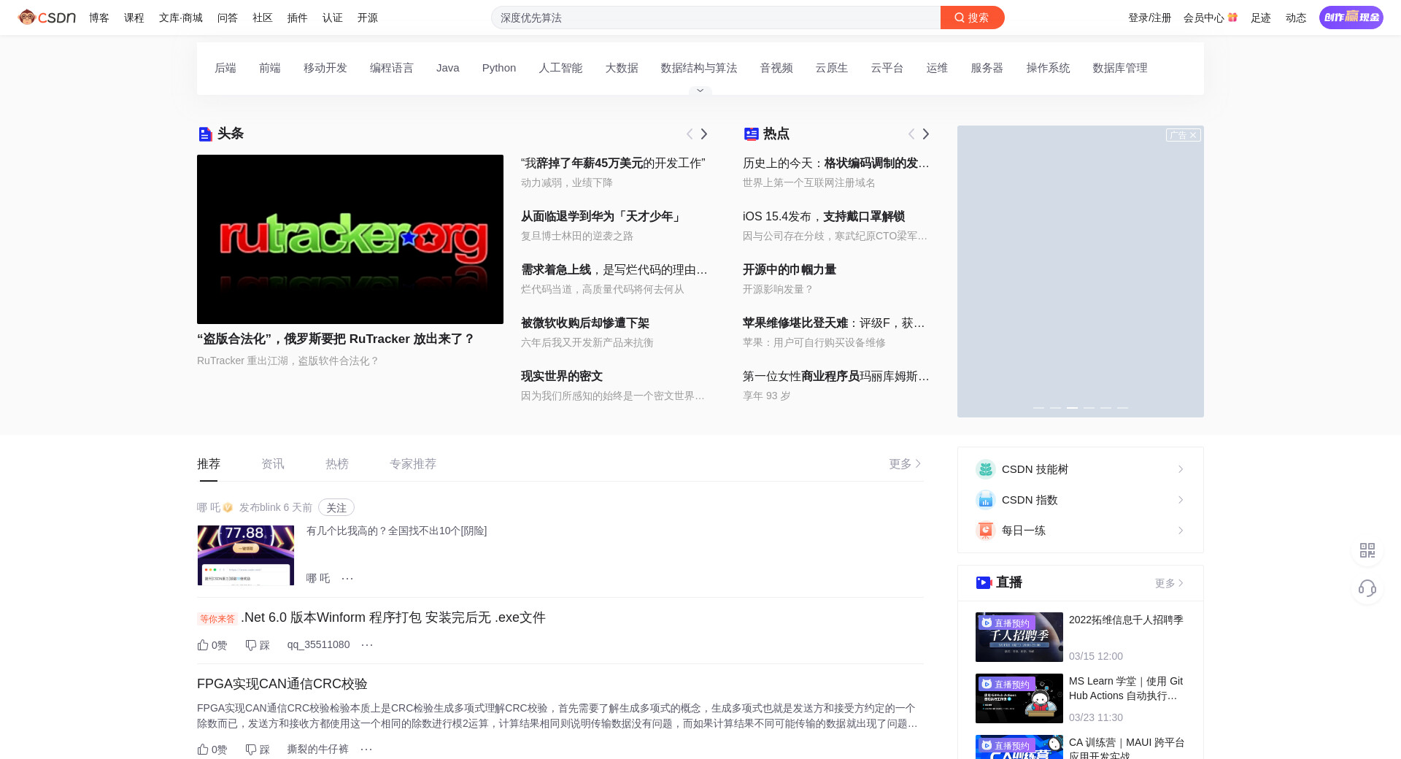Screen dimensions: 1401x759
Task: Open the QR code sidebar icon
Action: click(1367, 550)
